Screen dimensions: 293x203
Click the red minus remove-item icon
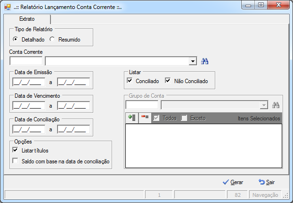coord(145,118)
